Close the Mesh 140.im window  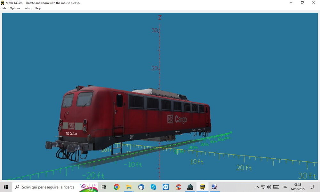click(x=314, y=3)
